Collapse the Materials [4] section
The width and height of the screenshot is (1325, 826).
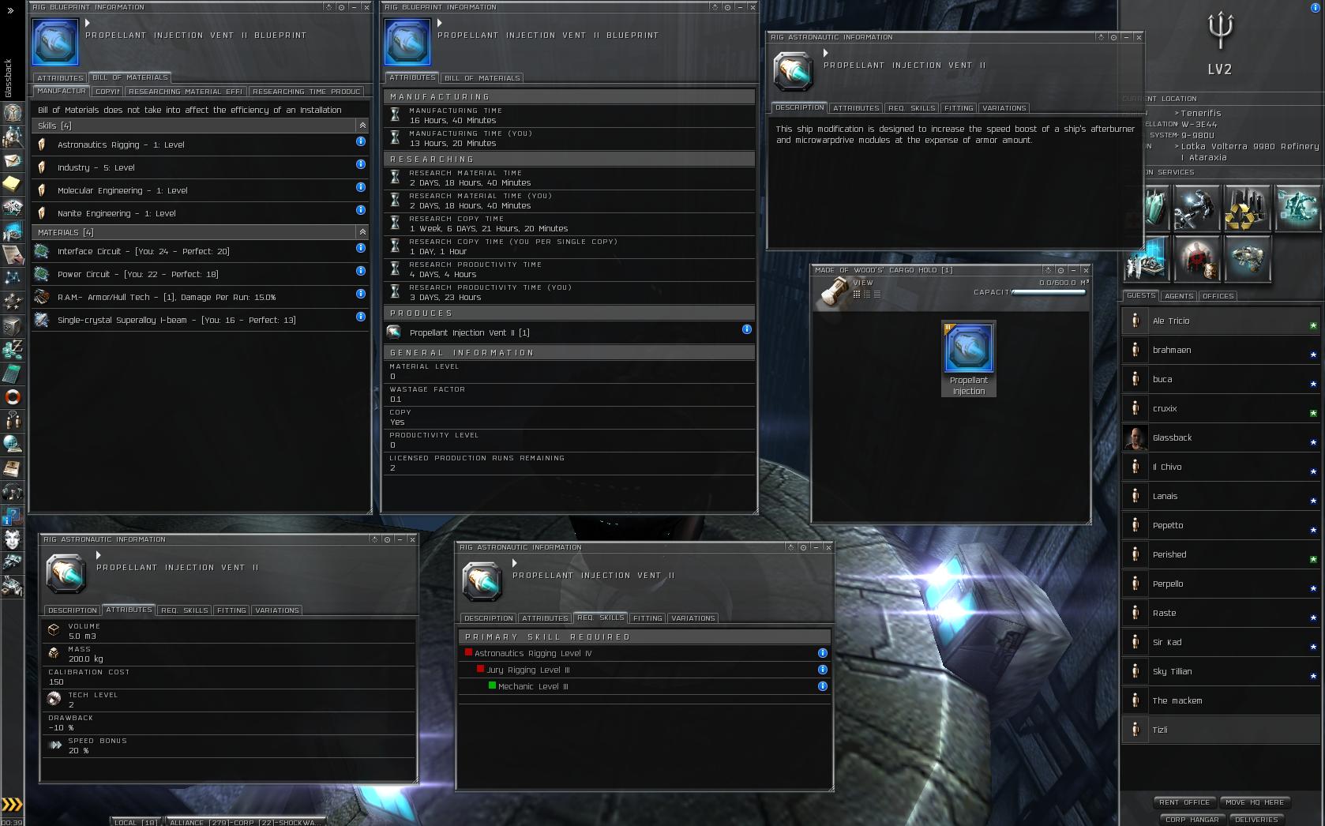coord(362,232)
